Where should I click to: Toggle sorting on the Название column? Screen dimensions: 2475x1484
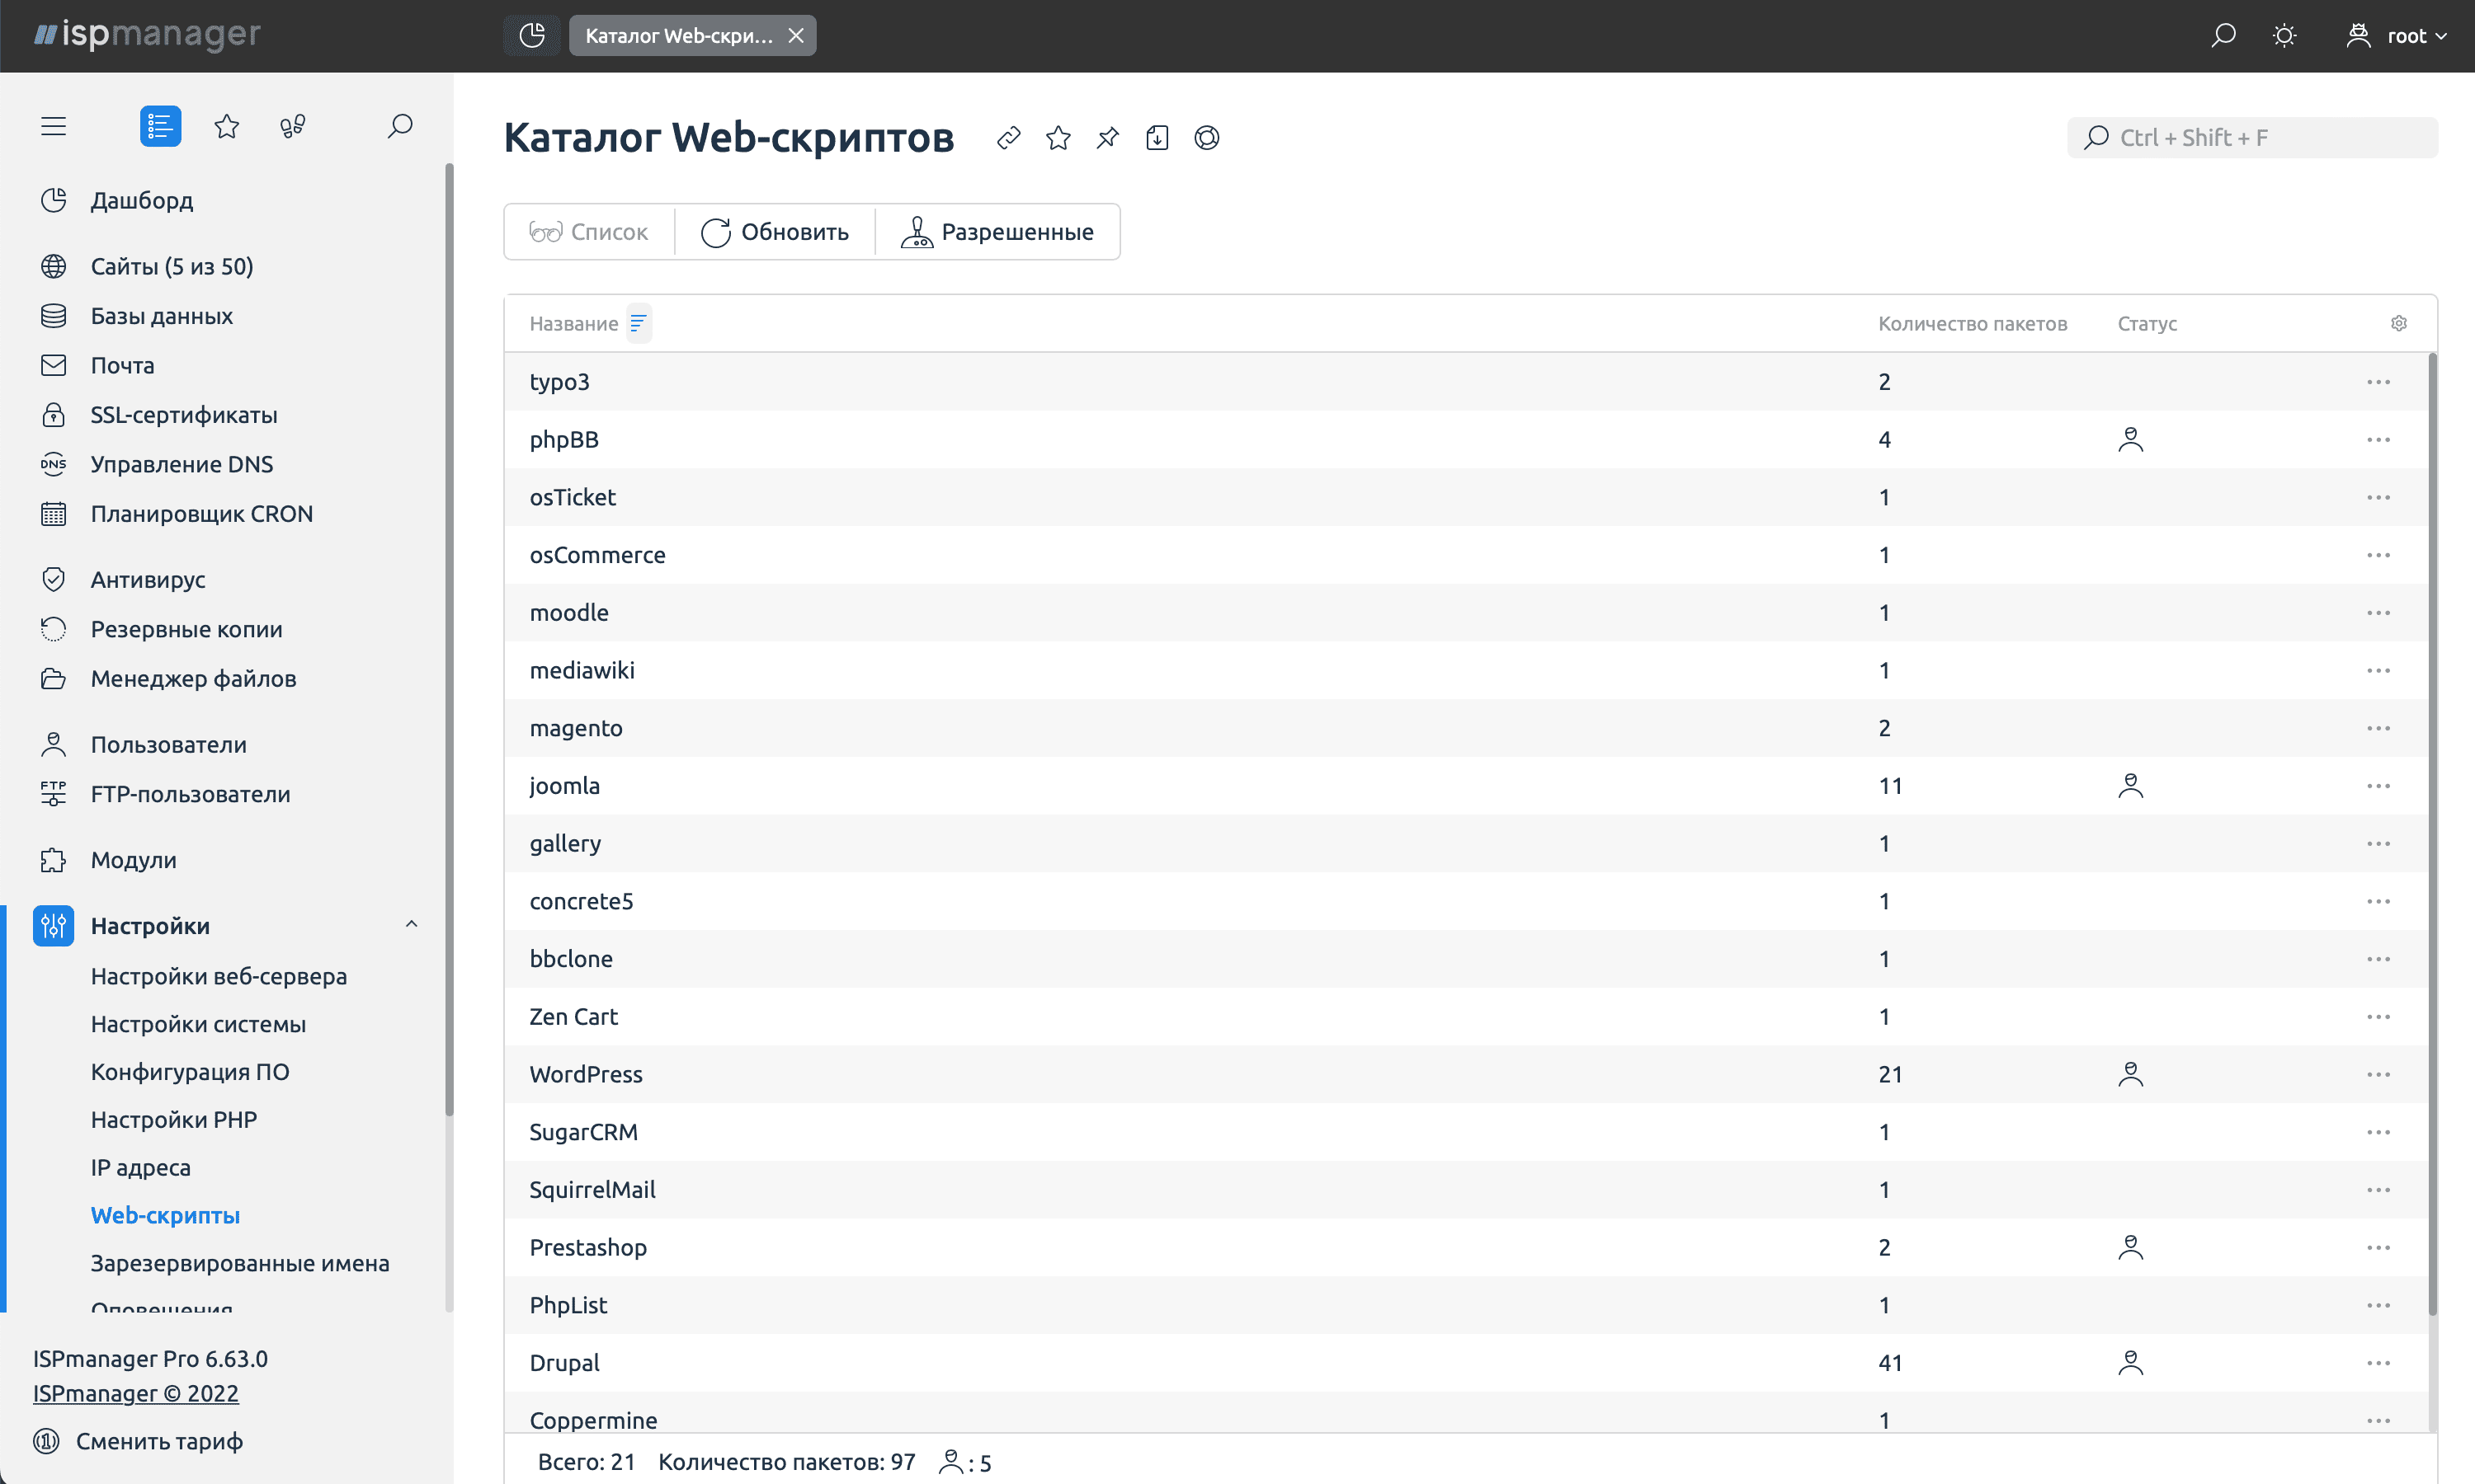639,323
